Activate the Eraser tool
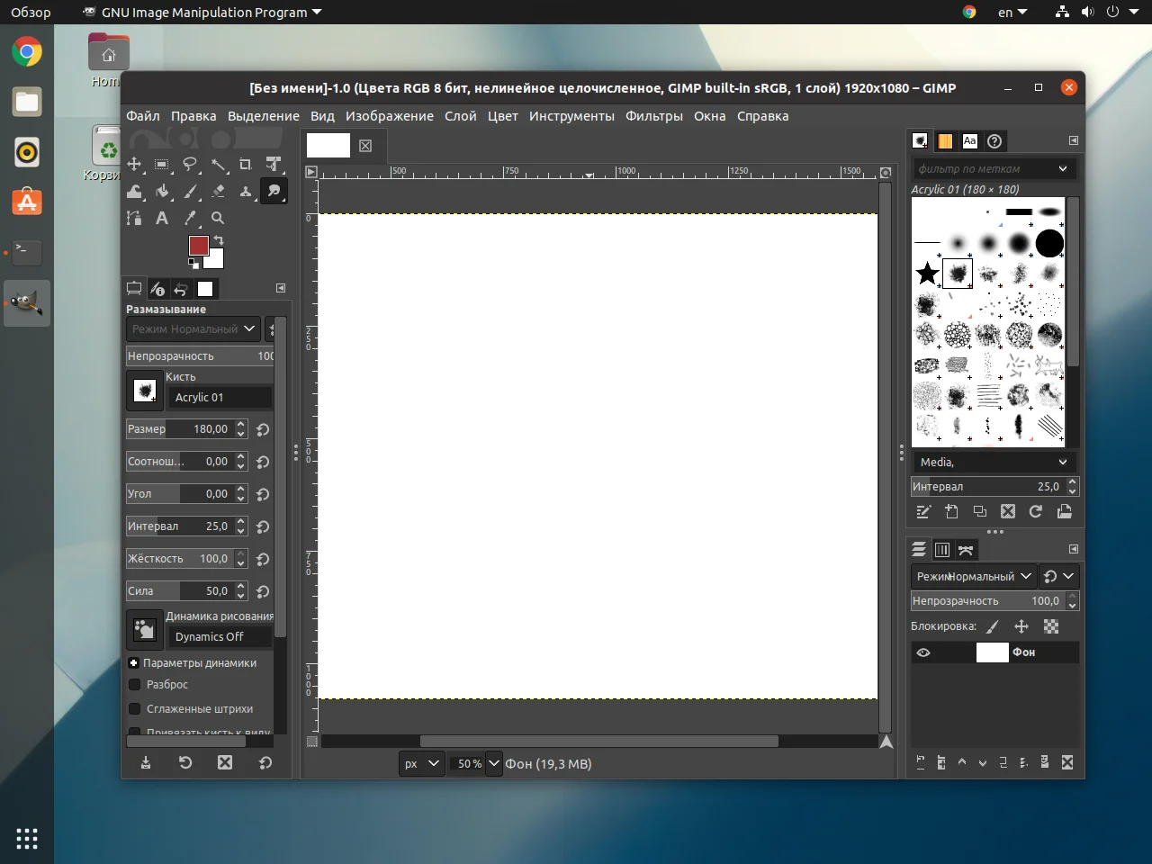The image size is (1152, 864). coord(218,192)
